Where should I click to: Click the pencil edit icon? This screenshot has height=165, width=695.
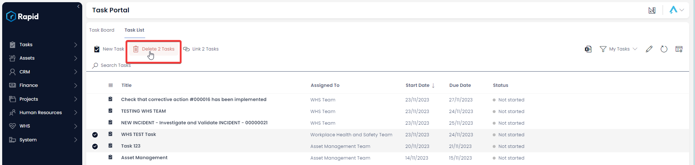649,49
